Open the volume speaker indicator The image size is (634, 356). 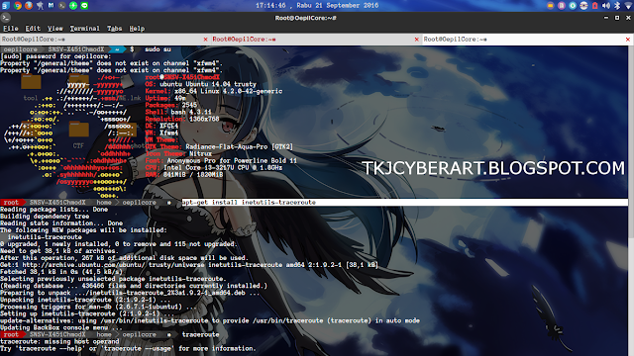pyautogui.click(x=606, y=5)
